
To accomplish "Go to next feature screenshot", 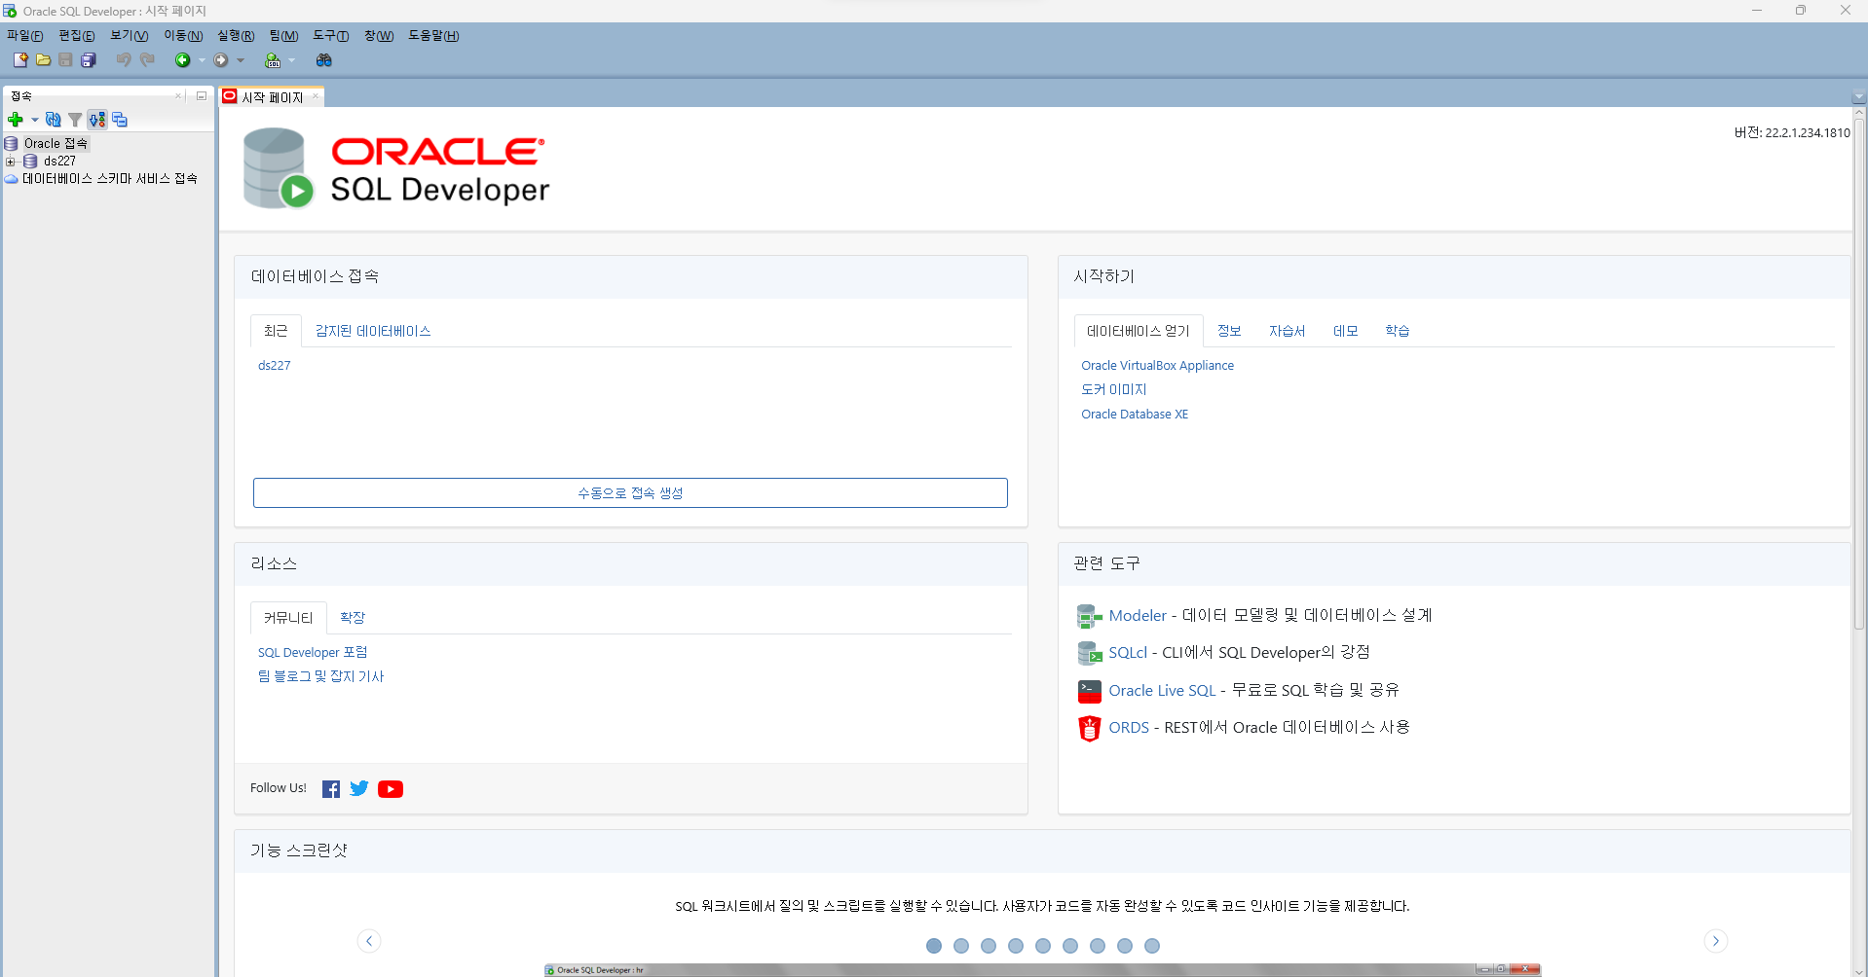I will (x=1716, y=941).
